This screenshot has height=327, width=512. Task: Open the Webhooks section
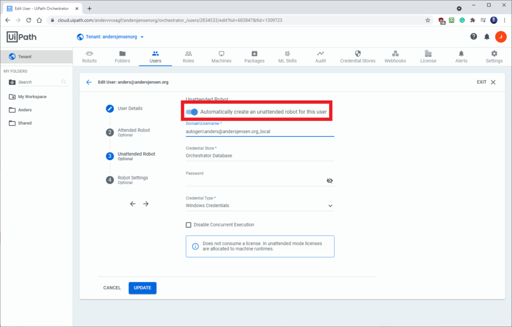(x=395, y=57)
